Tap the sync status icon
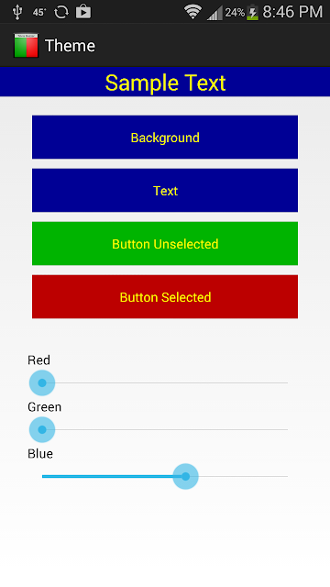 (x=61, y=12)
